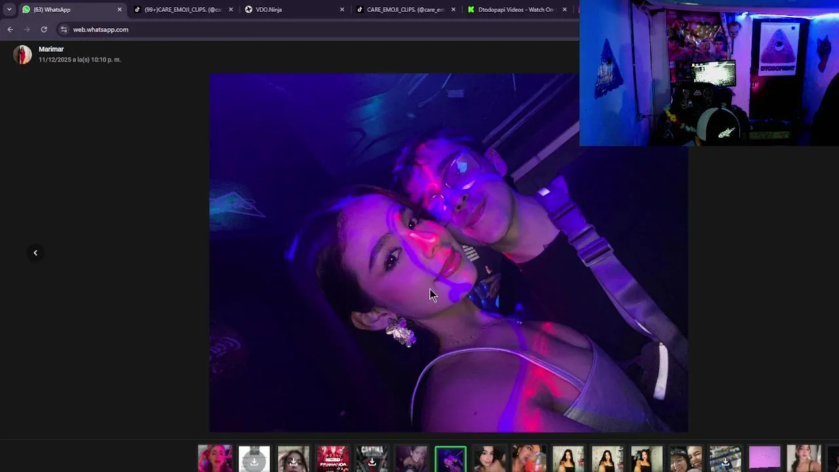Open Marimar's profile picture avatar
This screenshot has height=472, width=839.
tap(22, 54)
